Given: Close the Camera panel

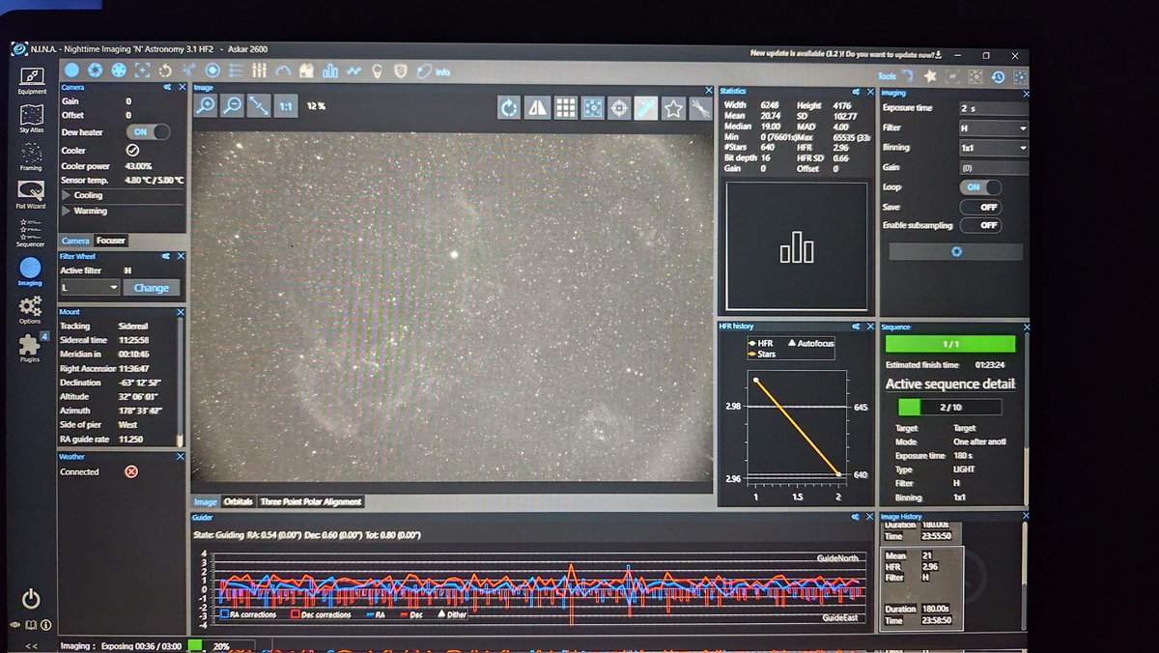Looking at the screenshot, I should (x=181, y=87).
